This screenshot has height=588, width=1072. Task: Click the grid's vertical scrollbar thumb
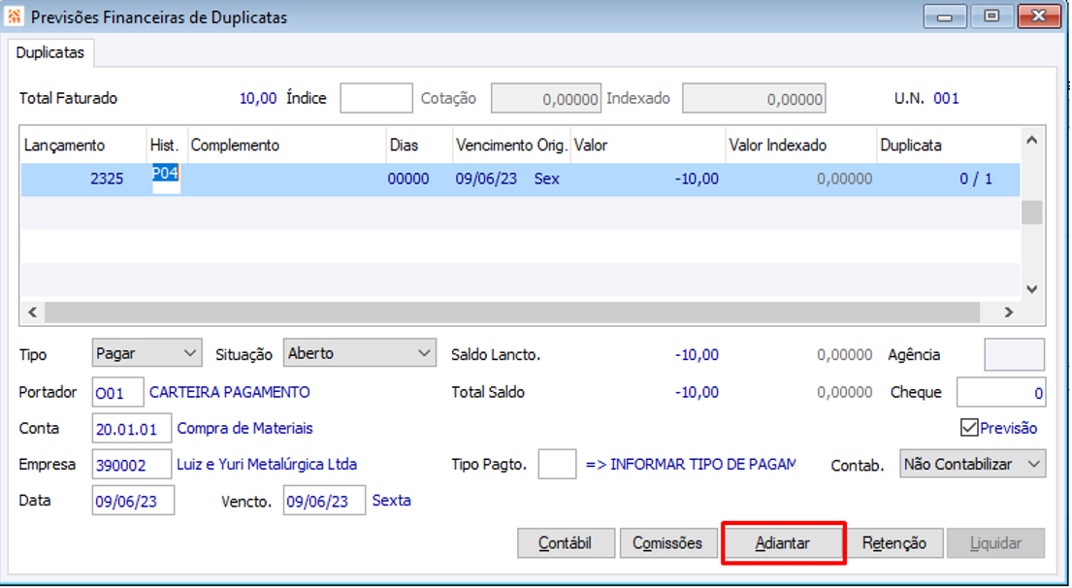1031,212
